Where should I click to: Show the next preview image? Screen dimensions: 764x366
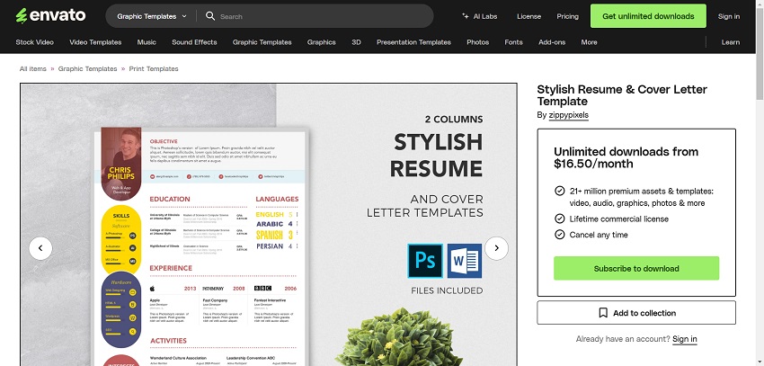coord(496,248)
